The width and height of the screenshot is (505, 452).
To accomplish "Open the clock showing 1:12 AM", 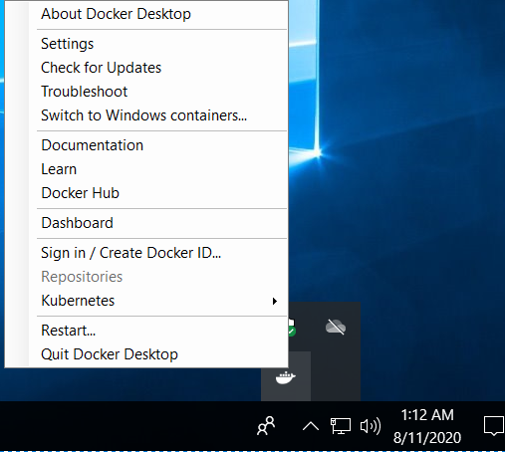I will point(427,426).
